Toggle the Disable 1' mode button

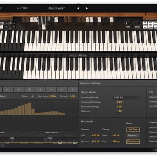(133, 135)
